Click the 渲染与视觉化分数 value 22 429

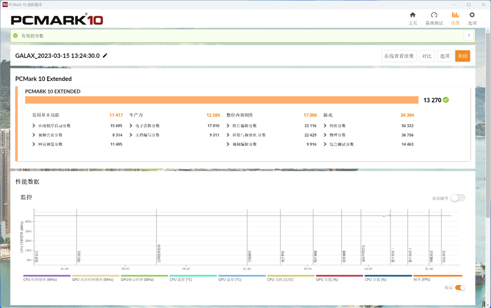pyautogui.click(x=310, y=135)
